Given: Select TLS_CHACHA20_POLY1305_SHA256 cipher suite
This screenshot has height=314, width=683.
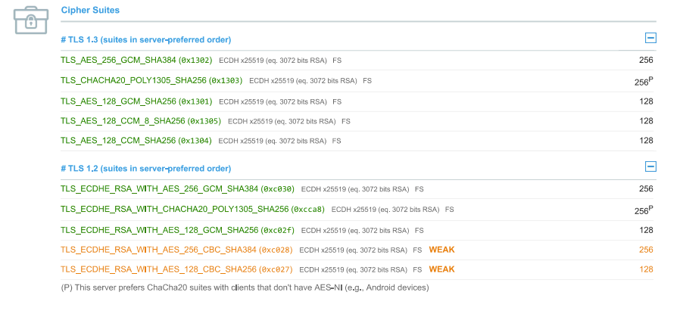Looking at the screenshot, I should [151, 80].
